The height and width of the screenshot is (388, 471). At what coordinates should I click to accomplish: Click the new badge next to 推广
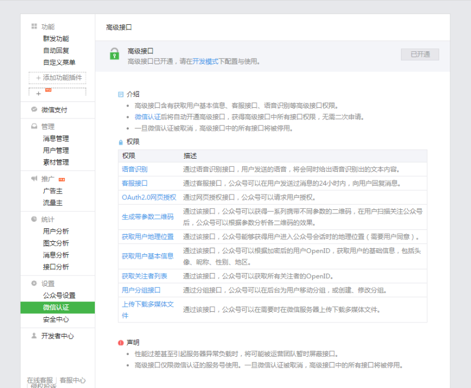[62, 180]
